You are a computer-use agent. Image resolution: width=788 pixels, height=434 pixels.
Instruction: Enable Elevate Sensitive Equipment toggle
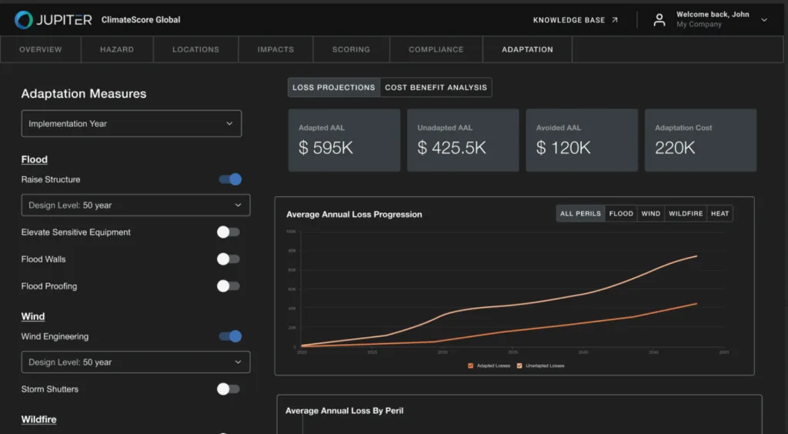pos(228,232)
